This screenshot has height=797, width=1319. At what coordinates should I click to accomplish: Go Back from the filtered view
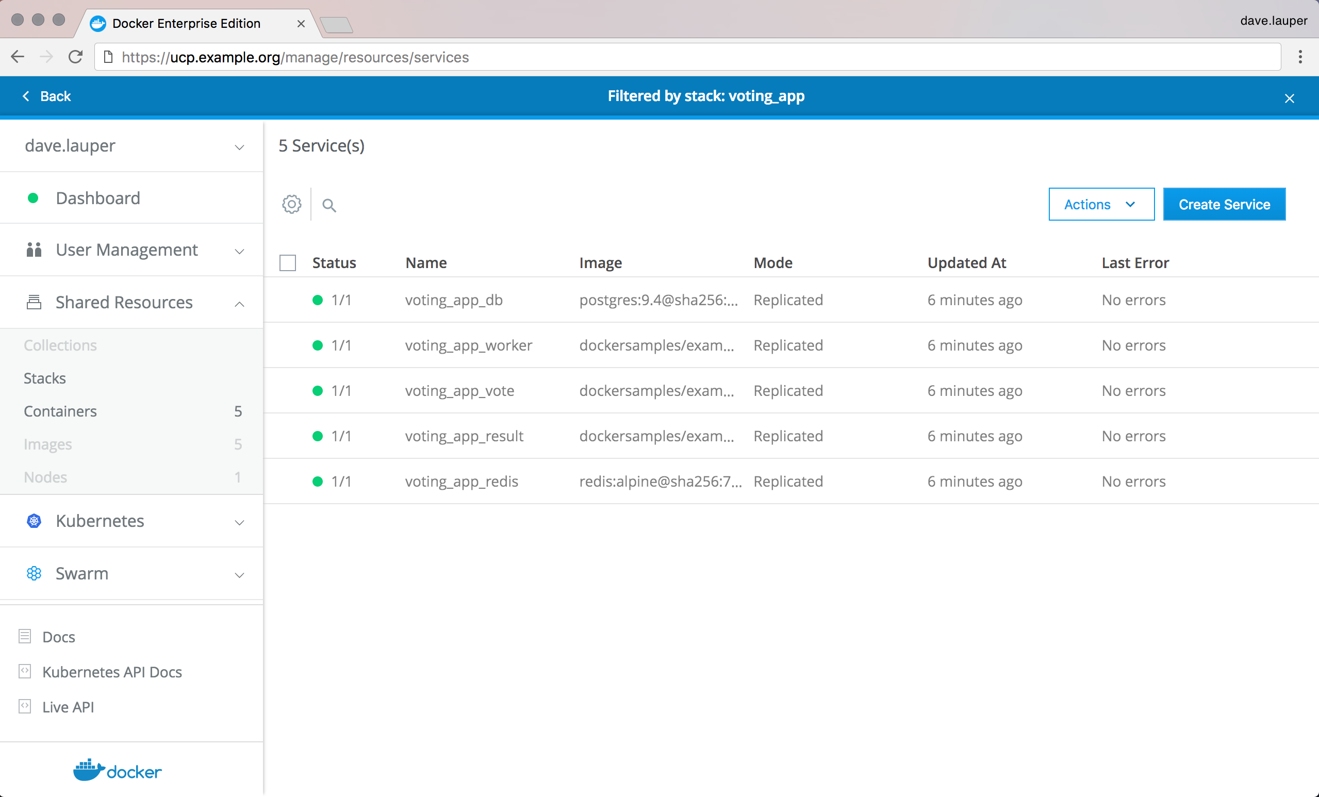point(47,96)
